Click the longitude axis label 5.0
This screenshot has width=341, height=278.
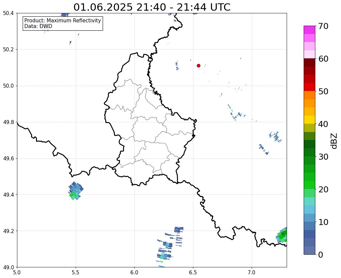(x=17, y=273)
